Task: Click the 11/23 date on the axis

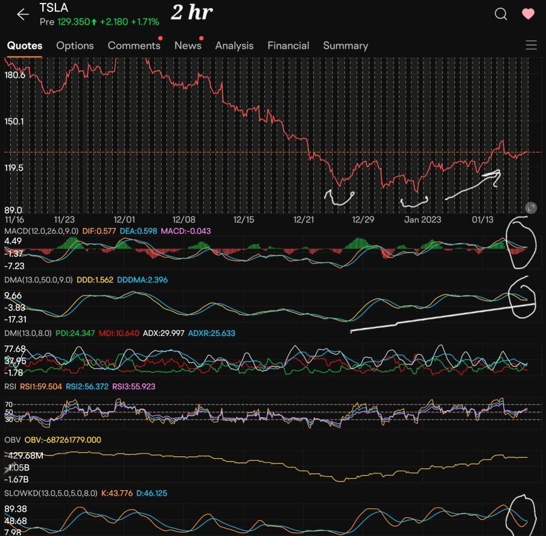Action: click(64, 219)
